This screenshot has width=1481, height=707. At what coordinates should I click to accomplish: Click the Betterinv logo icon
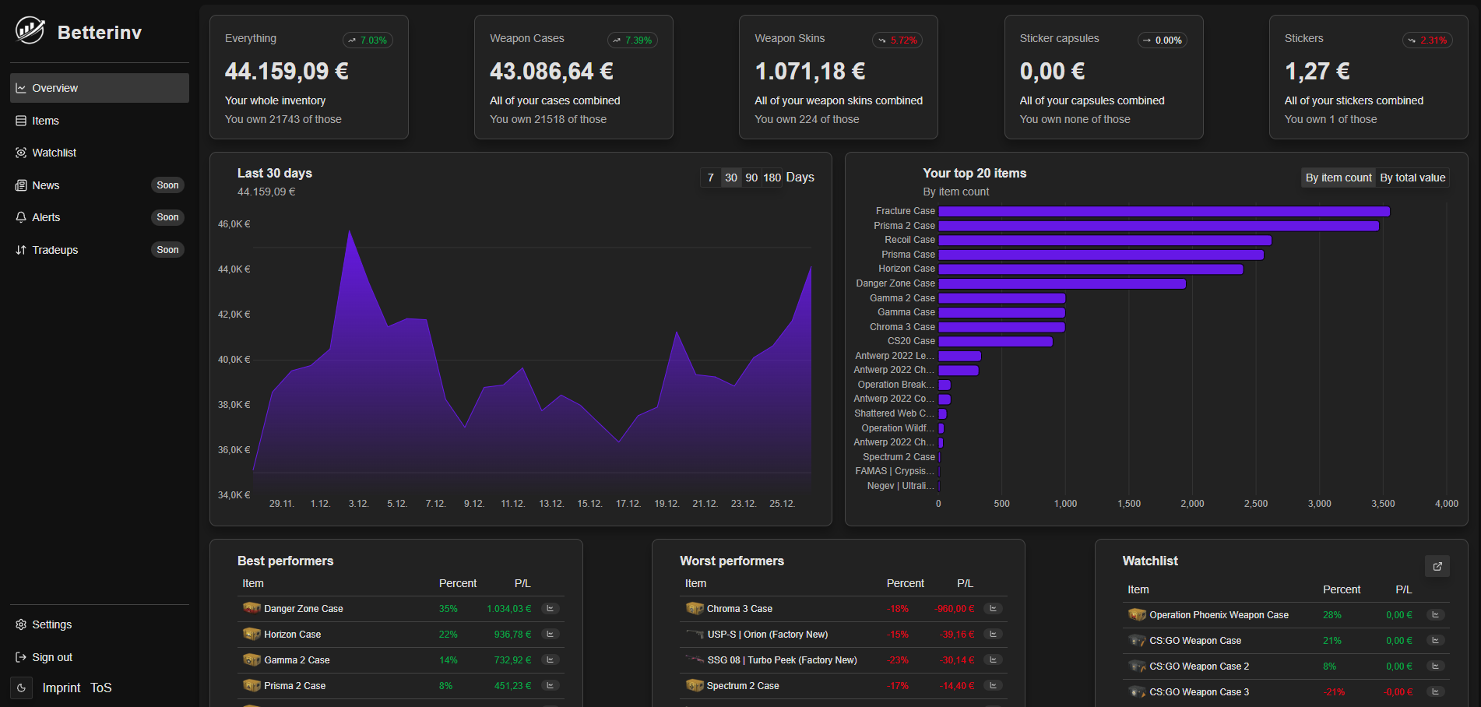tap(30, 31)
